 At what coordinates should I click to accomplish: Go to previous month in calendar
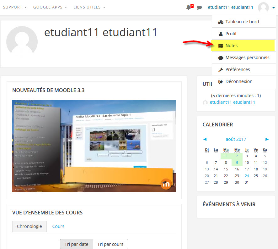[205, 139]
